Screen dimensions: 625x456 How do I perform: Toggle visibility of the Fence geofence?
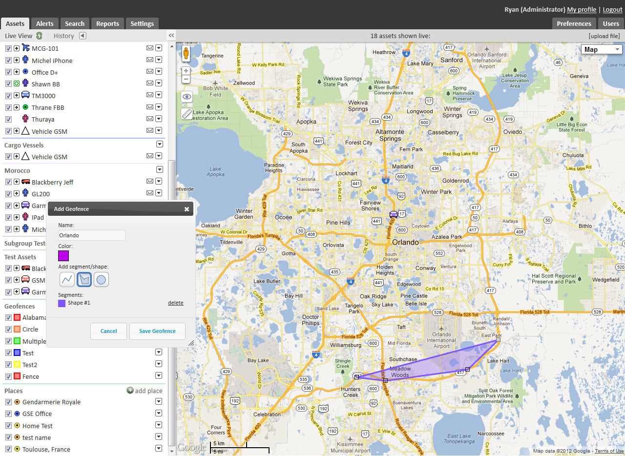tap(8, 376)
